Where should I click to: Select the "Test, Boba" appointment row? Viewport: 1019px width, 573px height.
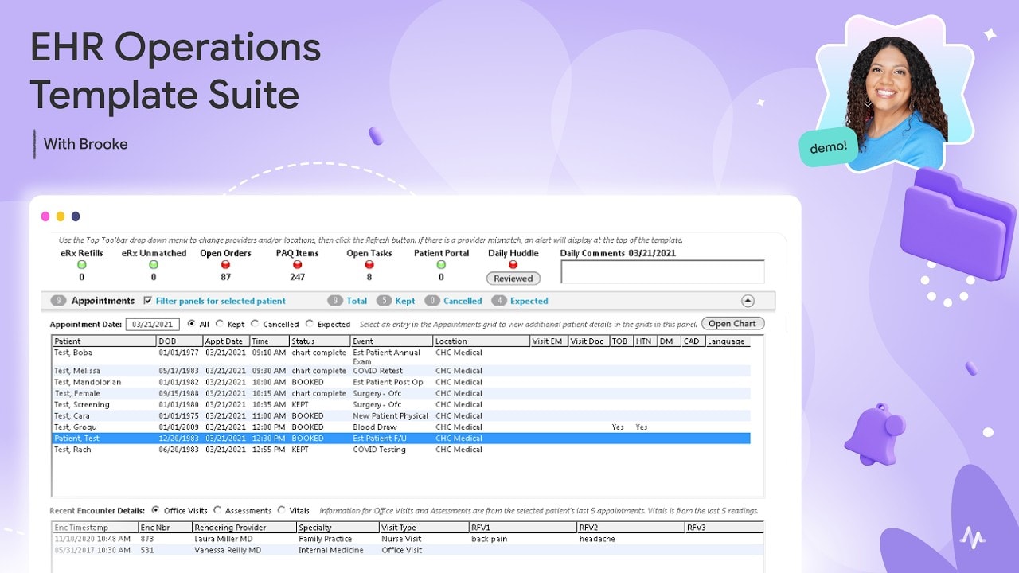pos(401,357)
